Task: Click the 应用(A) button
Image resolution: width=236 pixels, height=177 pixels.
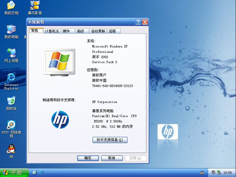Action: 136,158
